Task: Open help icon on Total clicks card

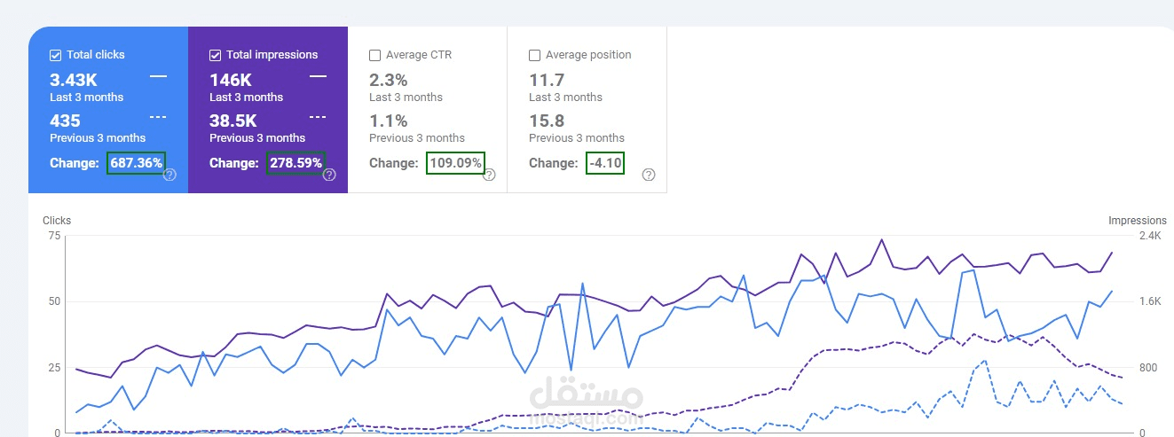Action: pos(169,175)
